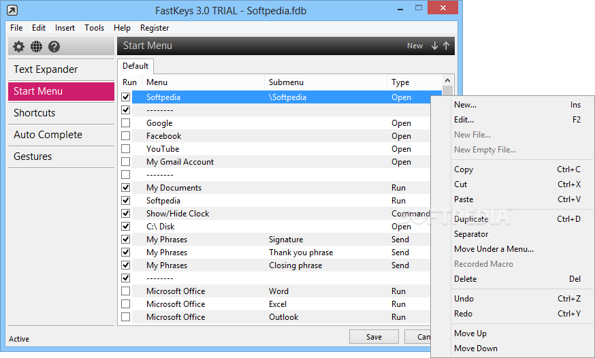
Task: Choose Edit... in the context menu
Action: pyautogui.click(x=517, y=120)
